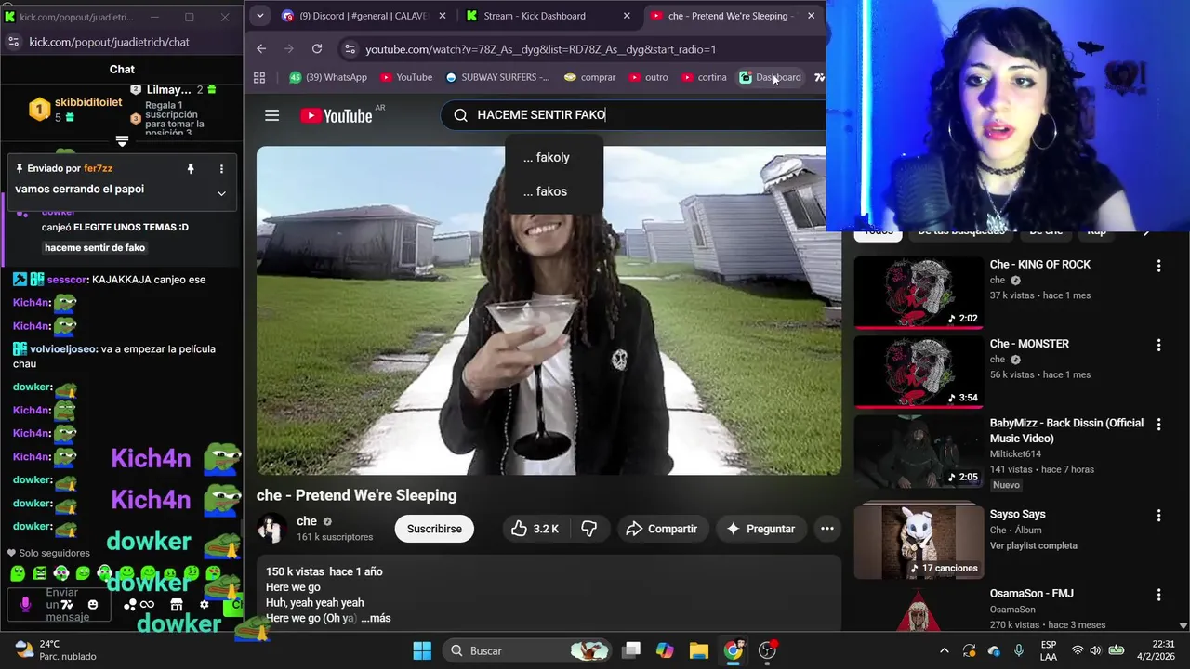Click the taskbar Buscar search box

[x=527, y=650]
